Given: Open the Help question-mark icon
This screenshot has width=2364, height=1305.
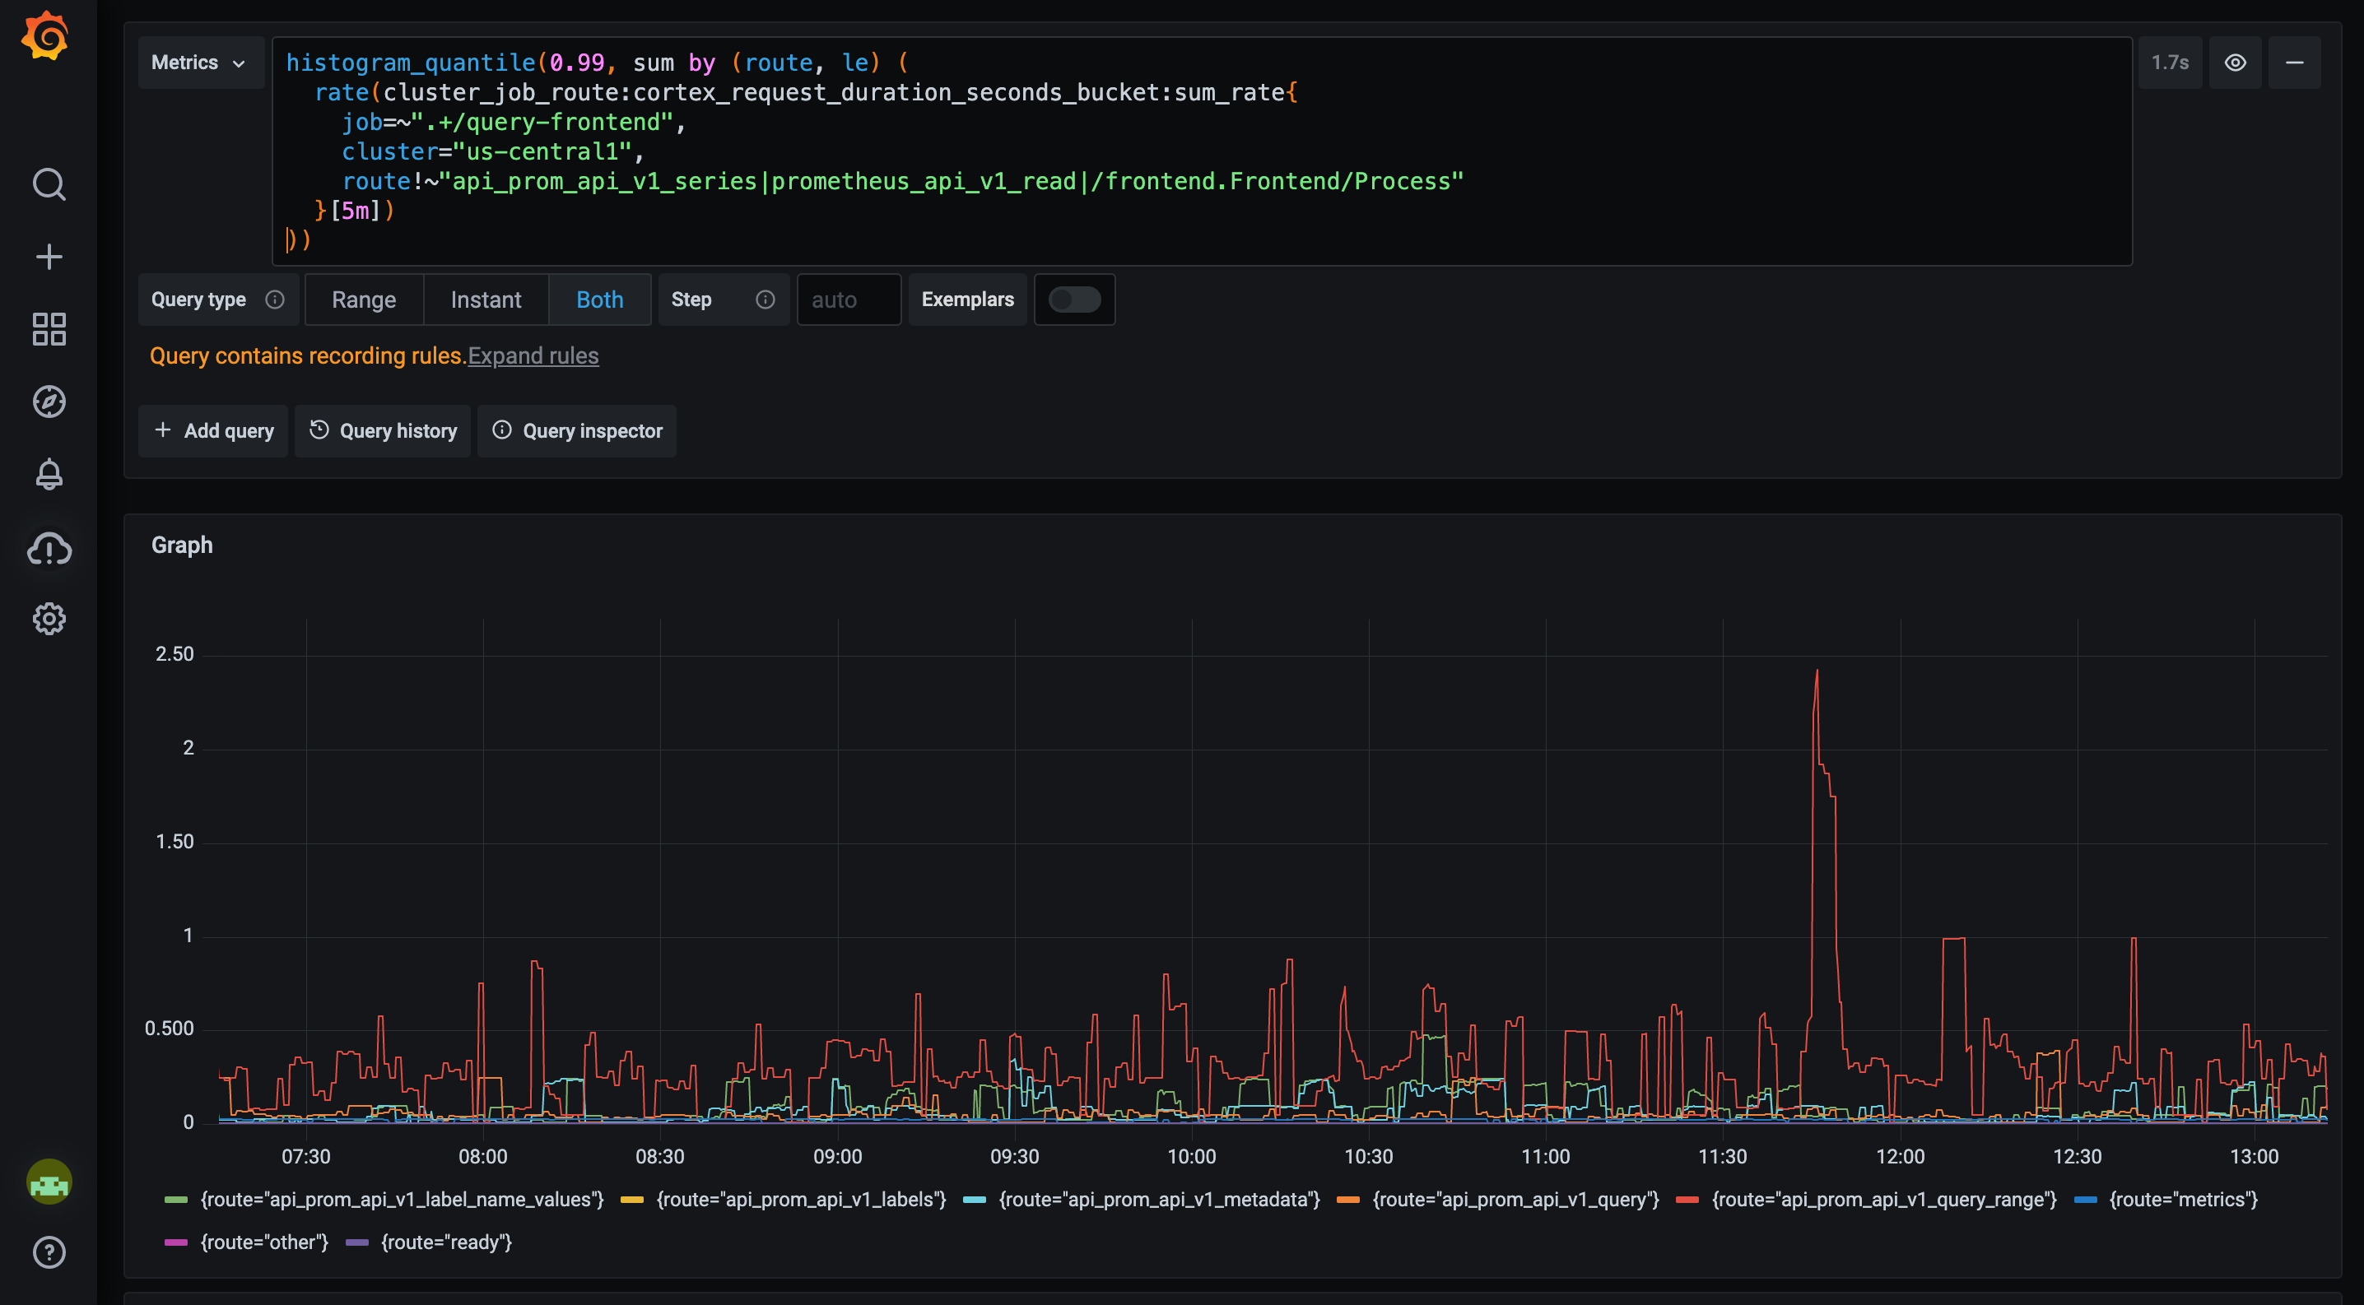Looking at the screenshot, I should coord(49,1252).
